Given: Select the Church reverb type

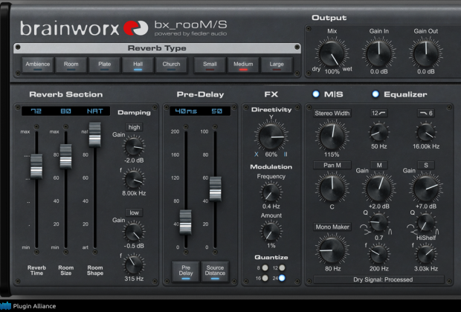Looking at the screenshot, I should [171, 65].
